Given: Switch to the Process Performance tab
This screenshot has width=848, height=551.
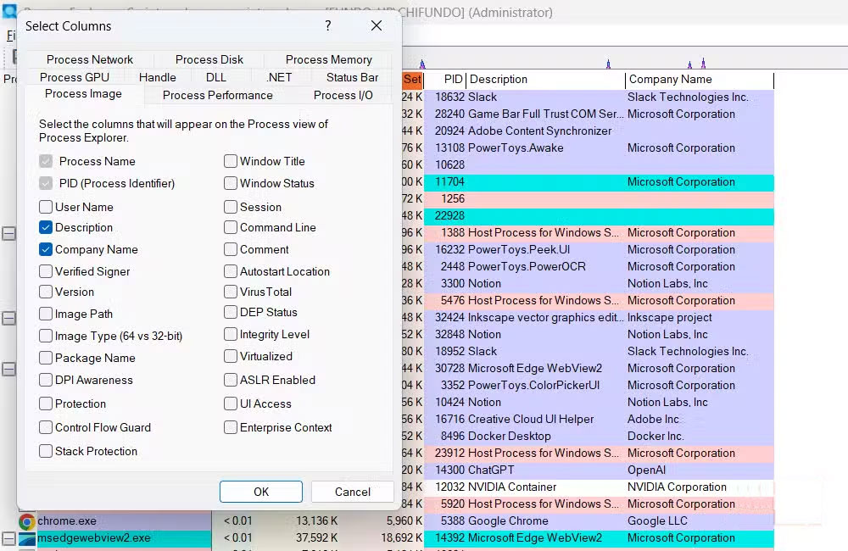Looking at the screenshot, I should coord(217,95).
